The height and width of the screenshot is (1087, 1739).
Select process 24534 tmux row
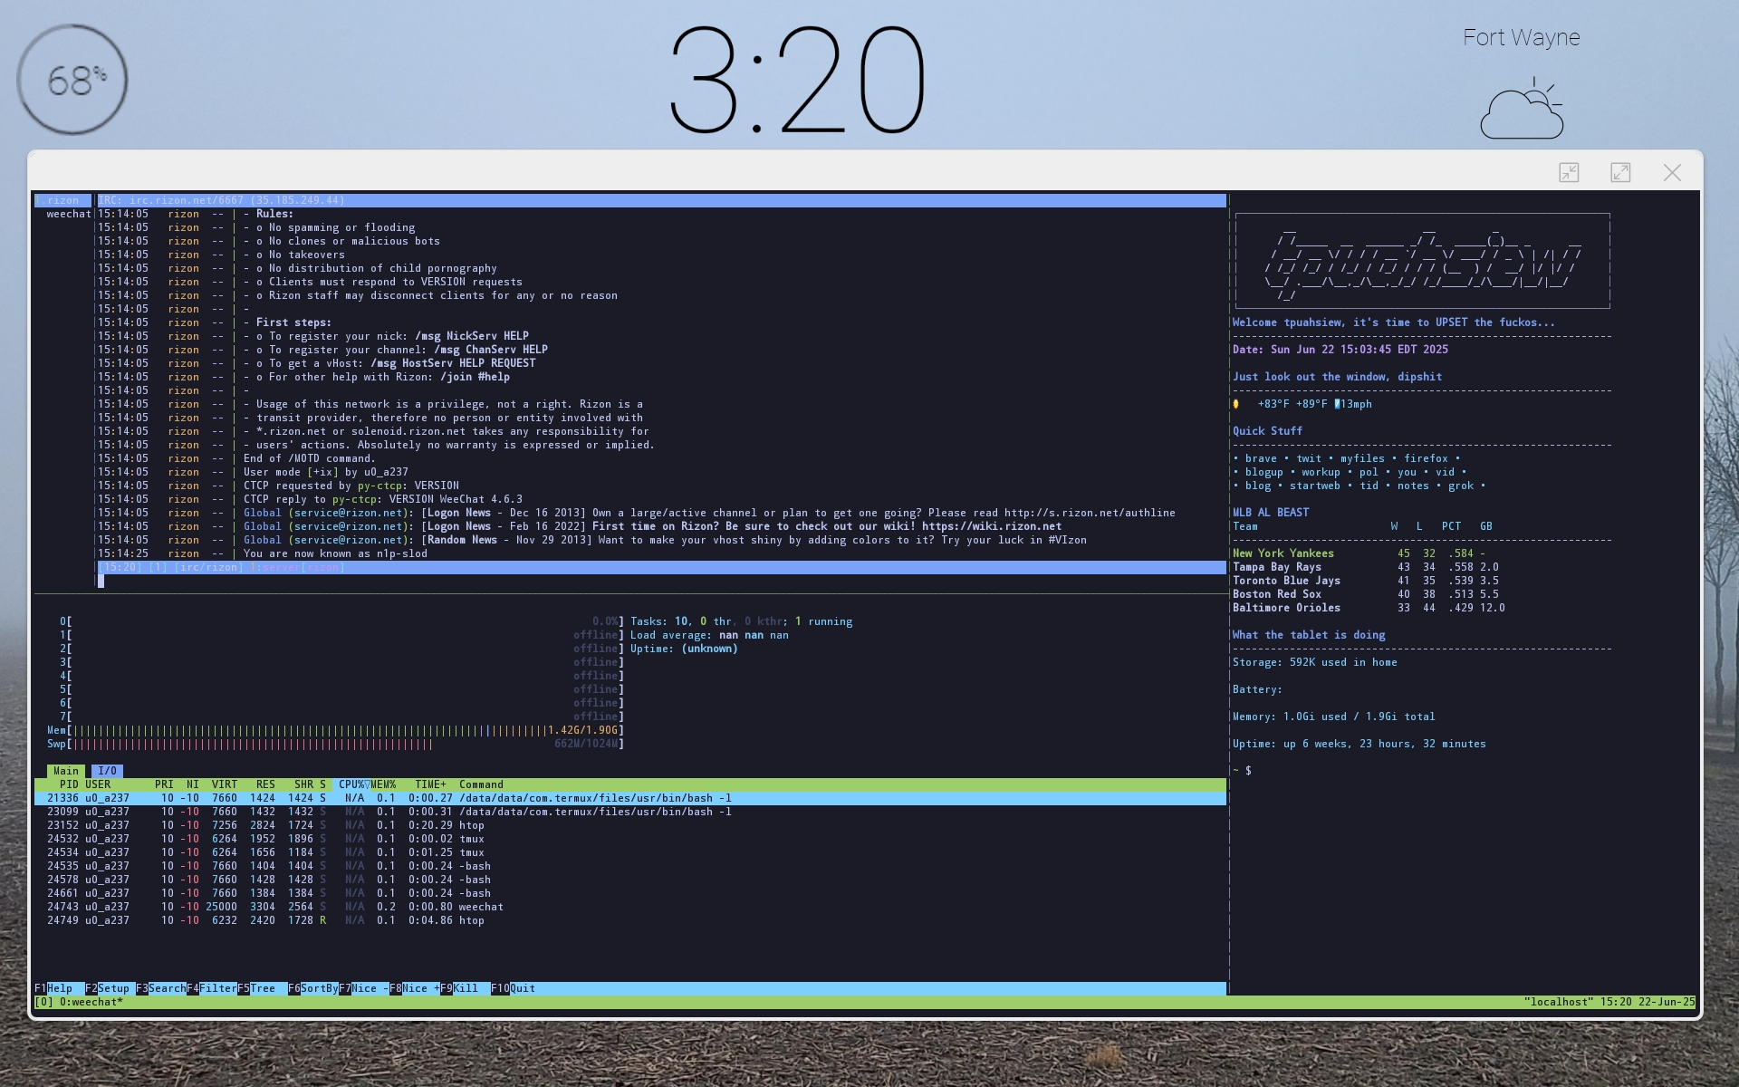point(630,852)
